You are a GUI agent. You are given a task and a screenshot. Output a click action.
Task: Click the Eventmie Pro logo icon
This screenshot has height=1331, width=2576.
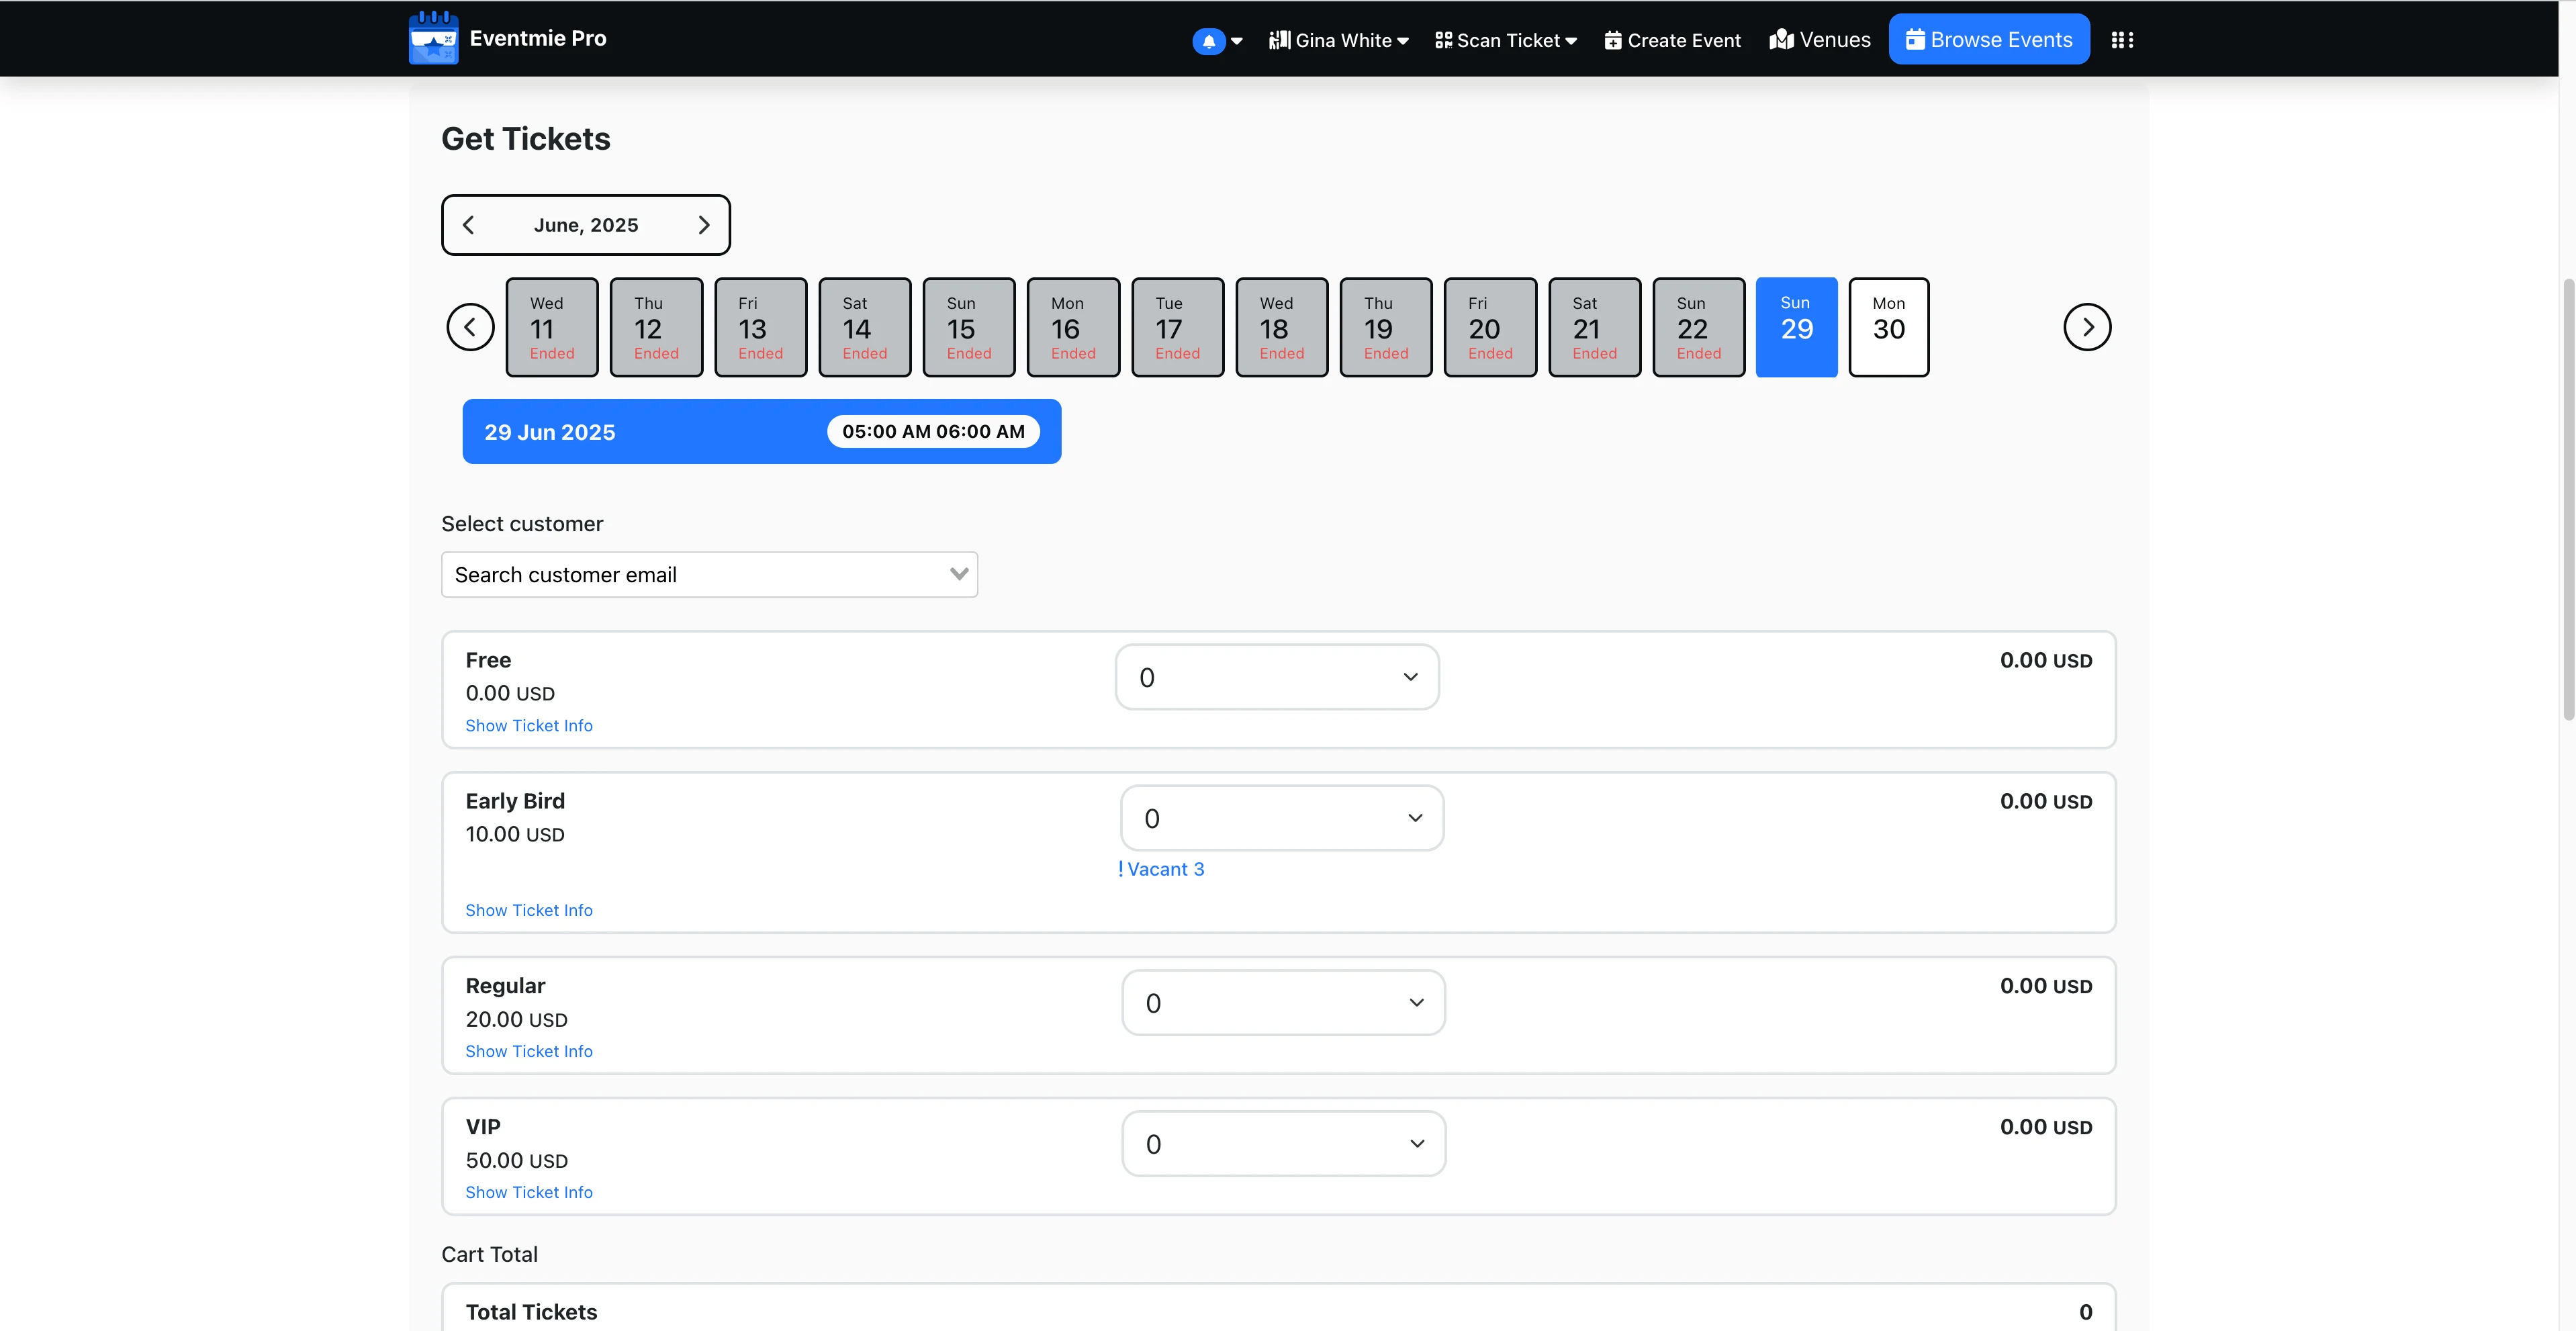tap(433, 38)
